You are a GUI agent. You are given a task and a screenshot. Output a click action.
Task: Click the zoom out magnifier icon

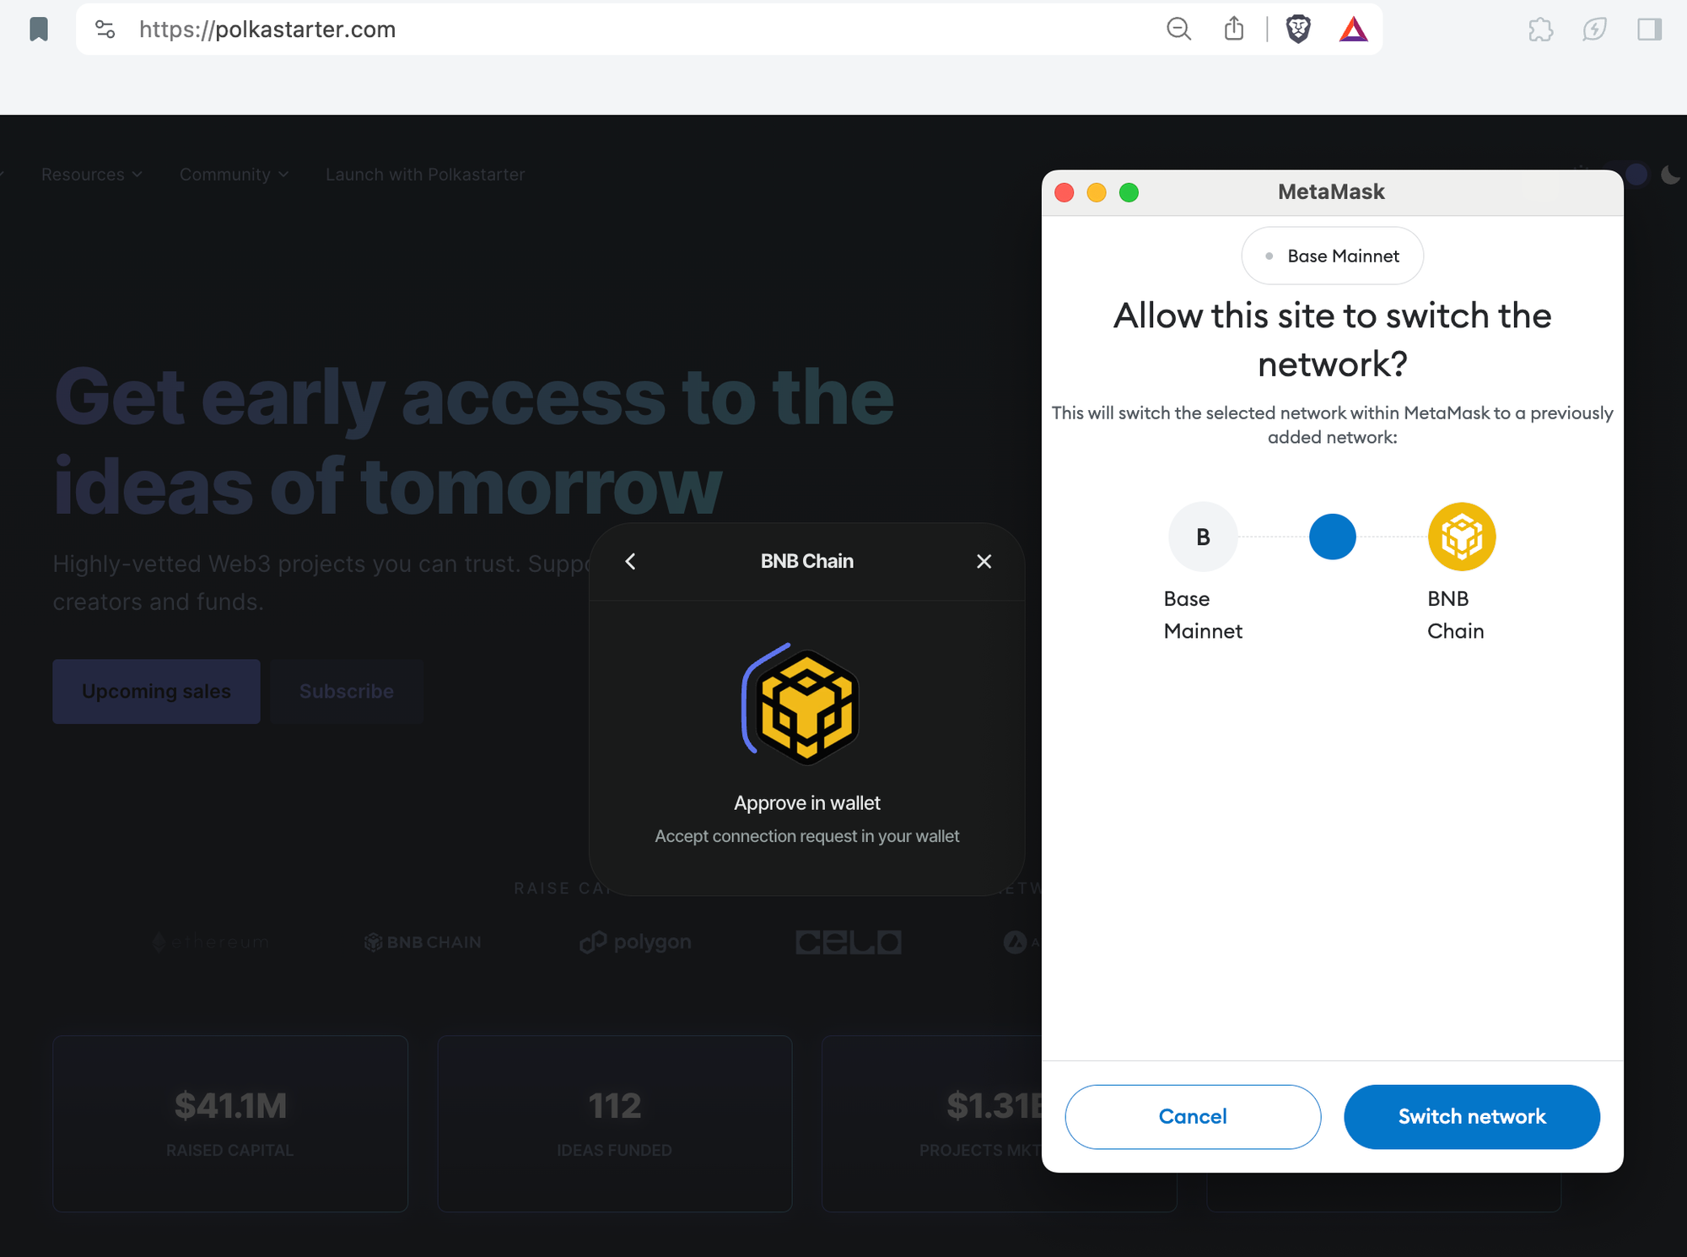(1178, 30)
